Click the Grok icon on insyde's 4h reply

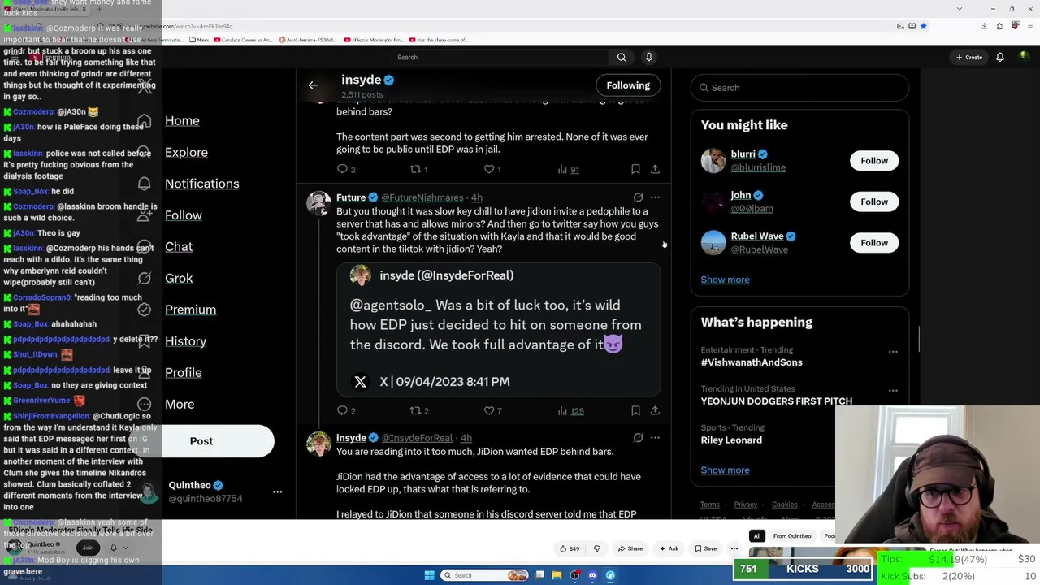point(638,438)
